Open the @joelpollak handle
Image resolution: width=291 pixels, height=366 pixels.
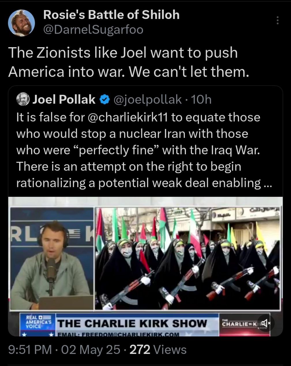pyautogui.click(x=148, y=100)
